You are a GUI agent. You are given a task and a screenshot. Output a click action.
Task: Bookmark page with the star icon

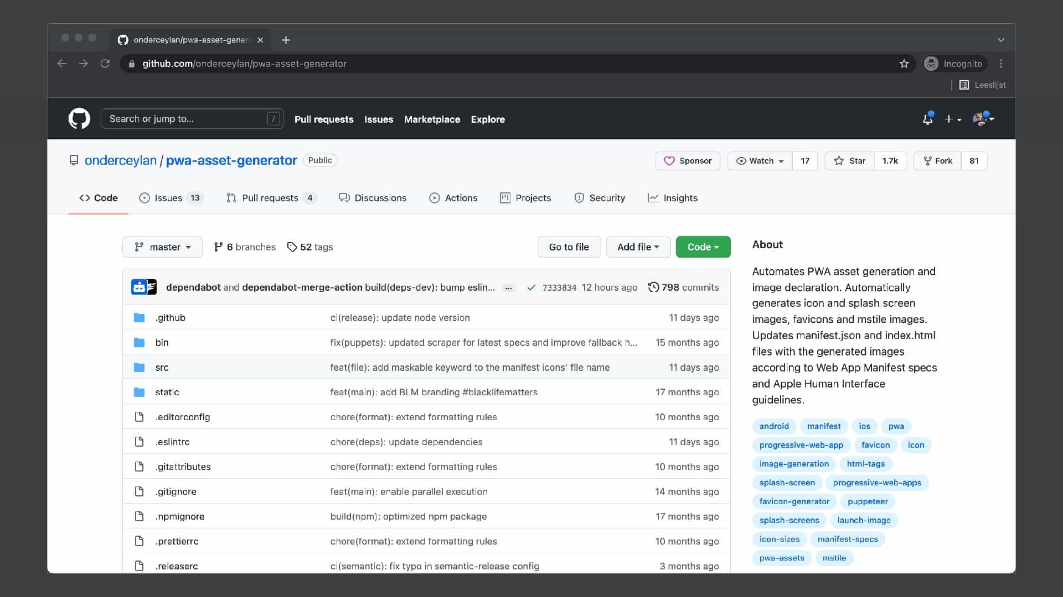pos(904,64)
